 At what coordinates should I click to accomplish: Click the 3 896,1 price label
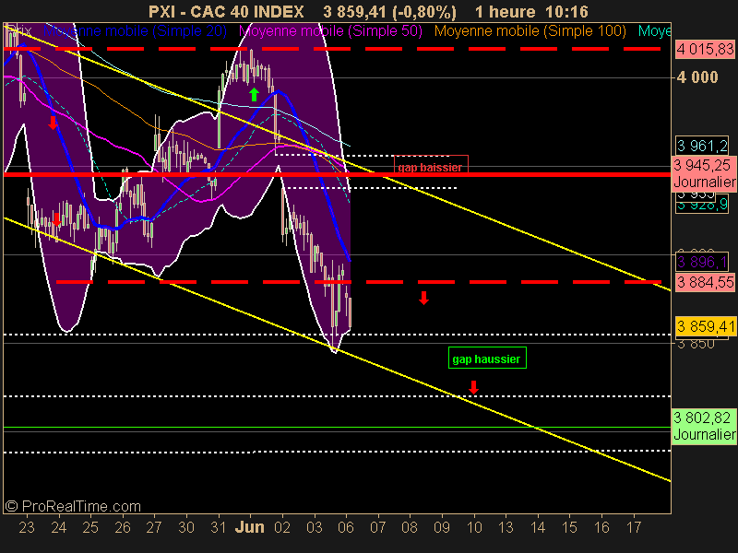702,262
